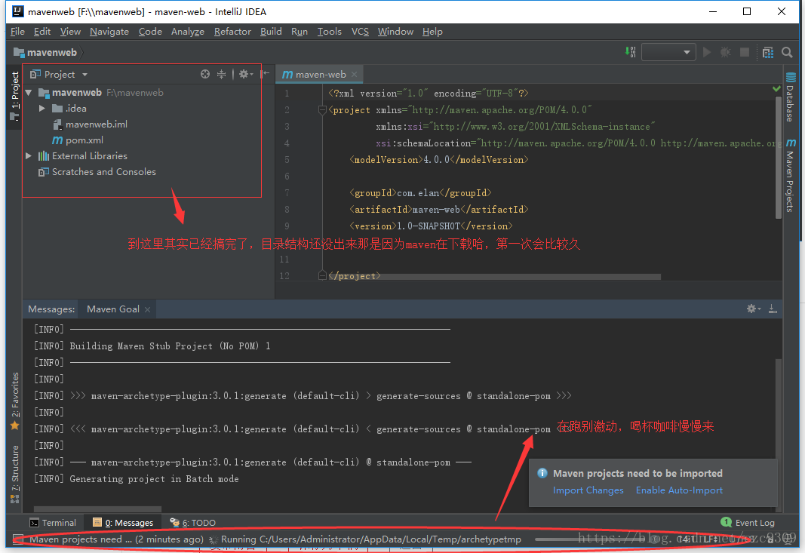Click Enable Auto-Import link
This screenshot has width=805, height=553.
[679, 490]
